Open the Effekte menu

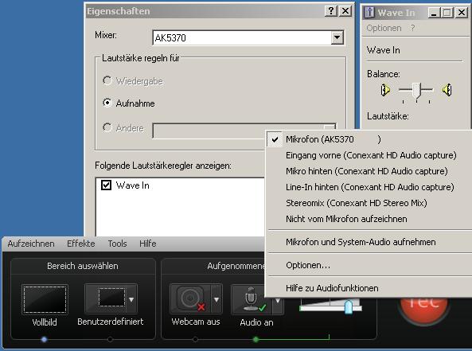81,244
